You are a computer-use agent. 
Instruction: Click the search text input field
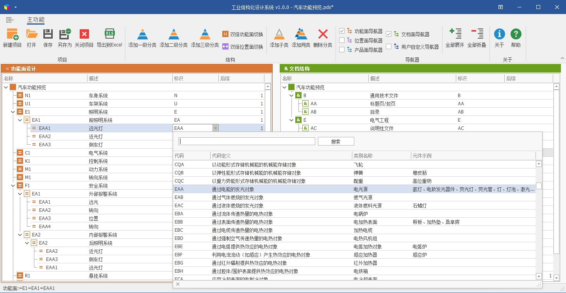[246, 142]
